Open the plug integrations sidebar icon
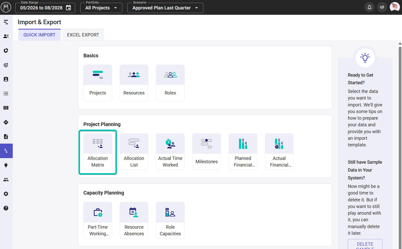The width and height of the screenshot is (402, 249). [6, 165]
